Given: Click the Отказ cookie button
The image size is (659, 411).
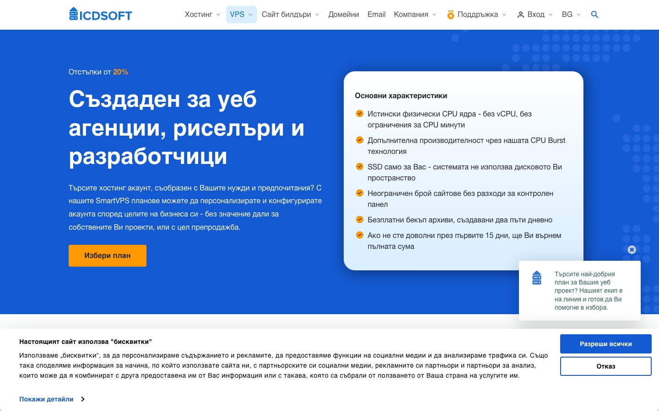Looking at the screenshot, I should pos(606,366).
